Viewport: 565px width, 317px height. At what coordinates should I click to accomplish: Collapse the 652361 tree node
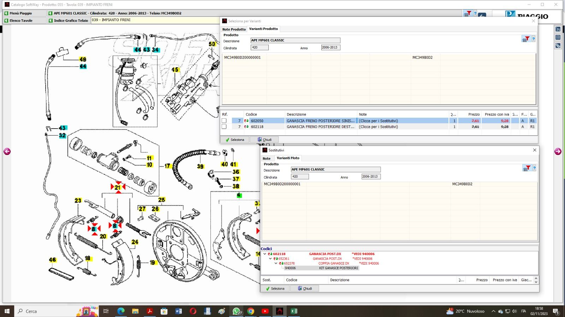click(270, 259)
